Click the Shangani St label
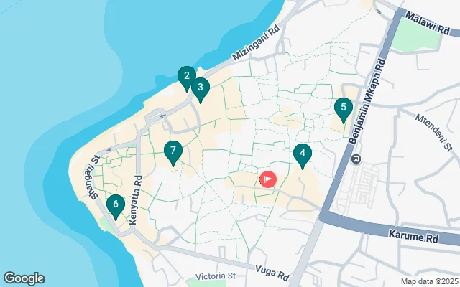This screenshot has height=287, width=460. click(93, 177)
